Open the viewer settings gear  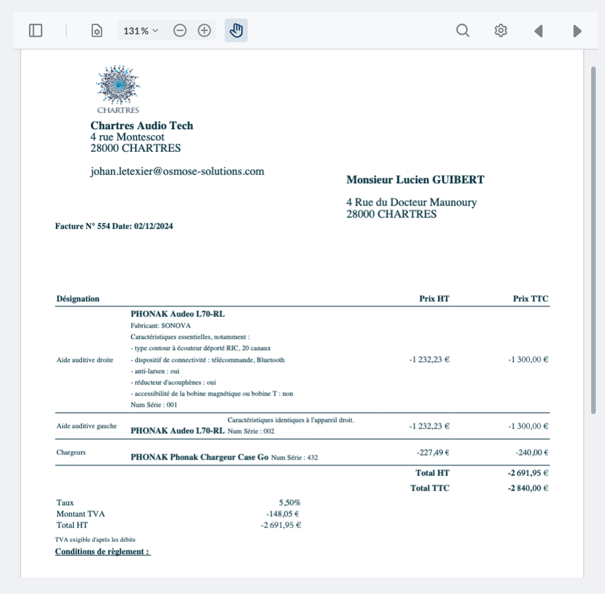pos(500,30)
